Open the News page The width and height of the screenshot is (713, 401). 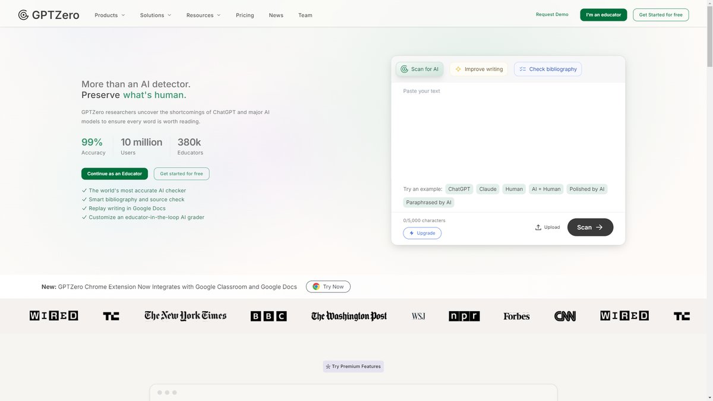276,15
